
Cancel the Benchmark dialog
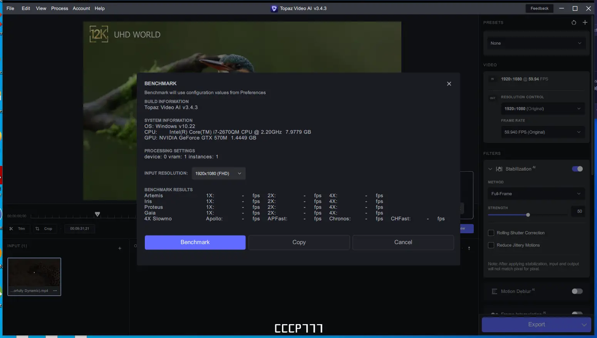tap(403, 243)
